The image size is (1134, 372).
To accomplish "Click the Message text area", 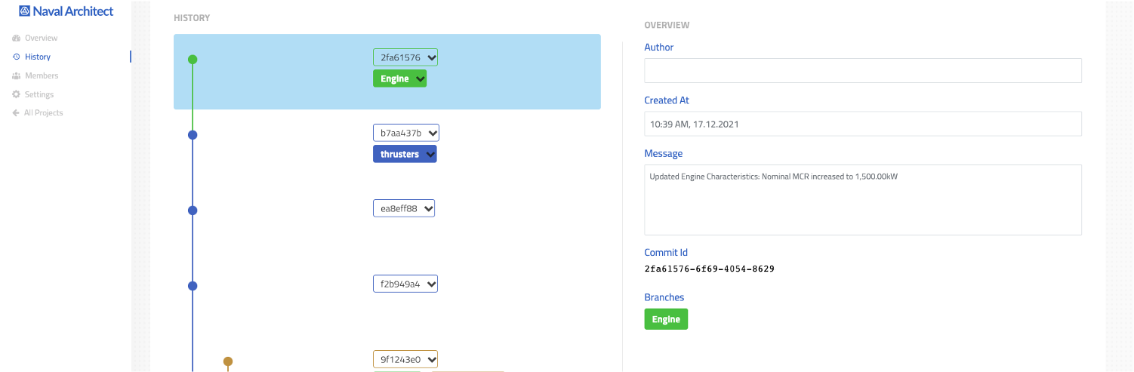I will (863, 200).
